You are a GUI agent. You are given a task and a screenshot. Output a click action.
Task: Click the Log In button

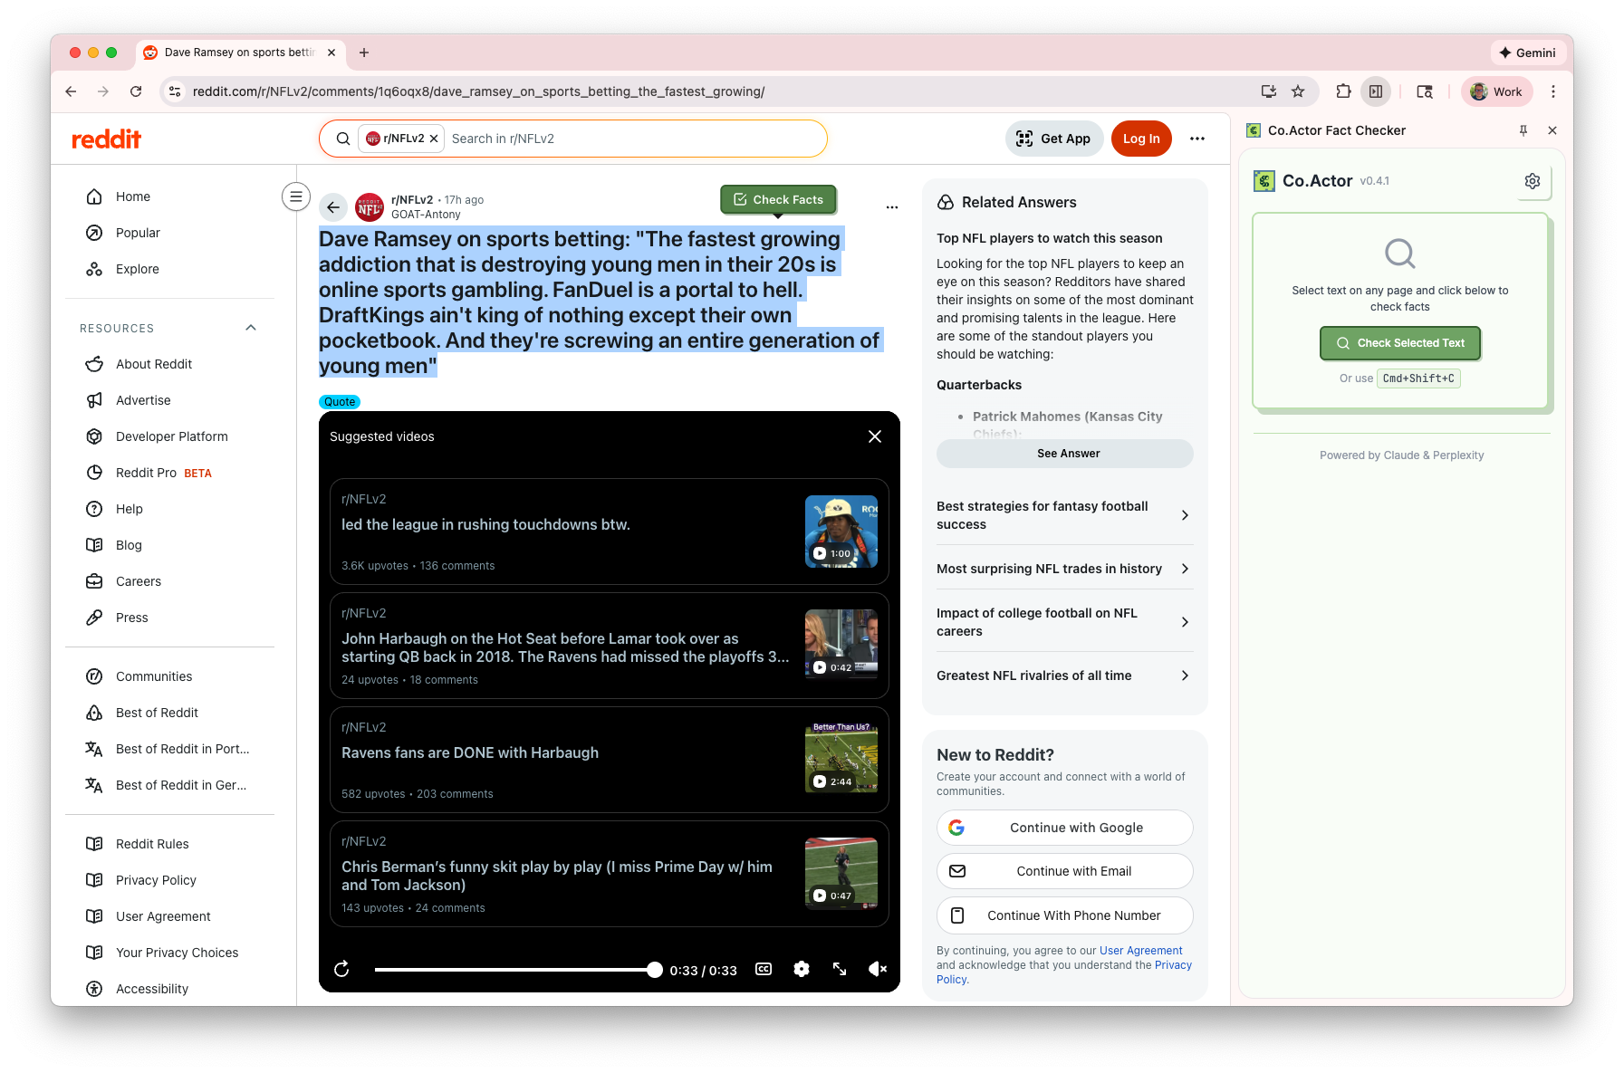(x=1140, y=139)
